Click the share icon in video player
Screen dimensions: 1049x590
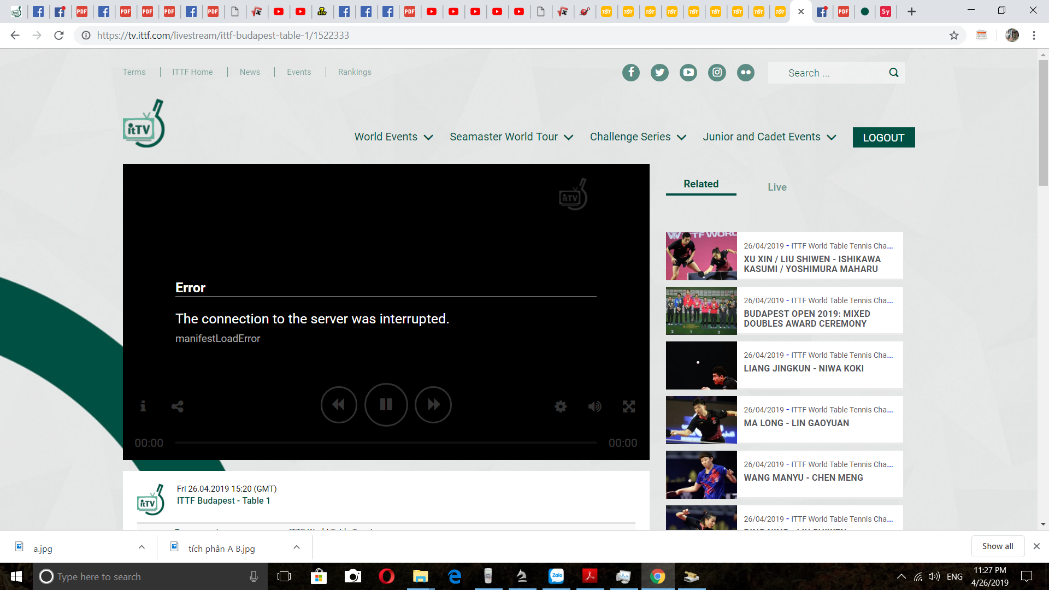pyautogui.click(x=177, y=406)
